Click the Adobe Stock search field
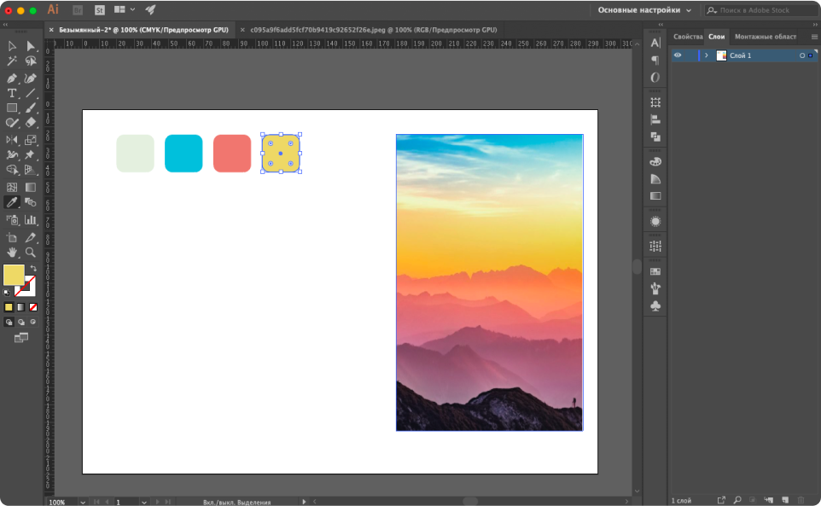821x506 pixels. click(762, 10)
